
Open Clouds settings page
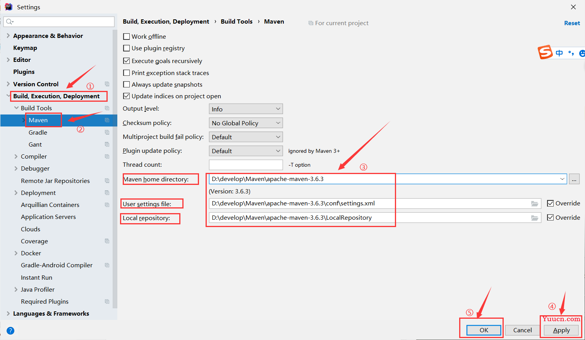[x=31, y=229]
